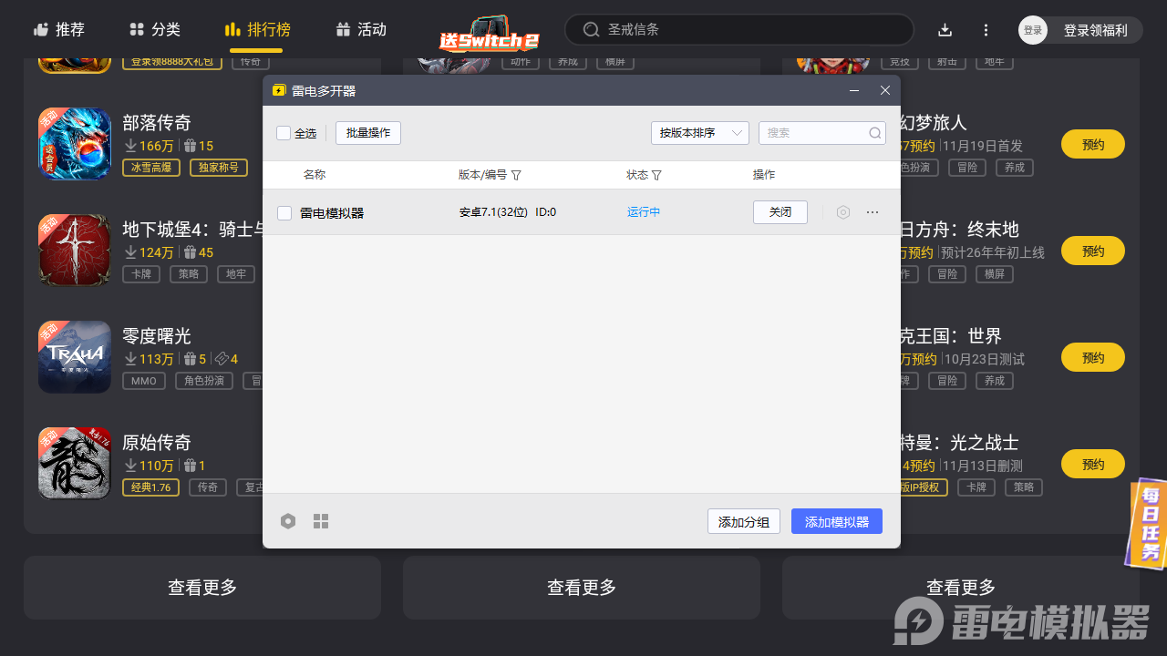Check the 雷电模拟器 row checkbox

pos(284,211)
